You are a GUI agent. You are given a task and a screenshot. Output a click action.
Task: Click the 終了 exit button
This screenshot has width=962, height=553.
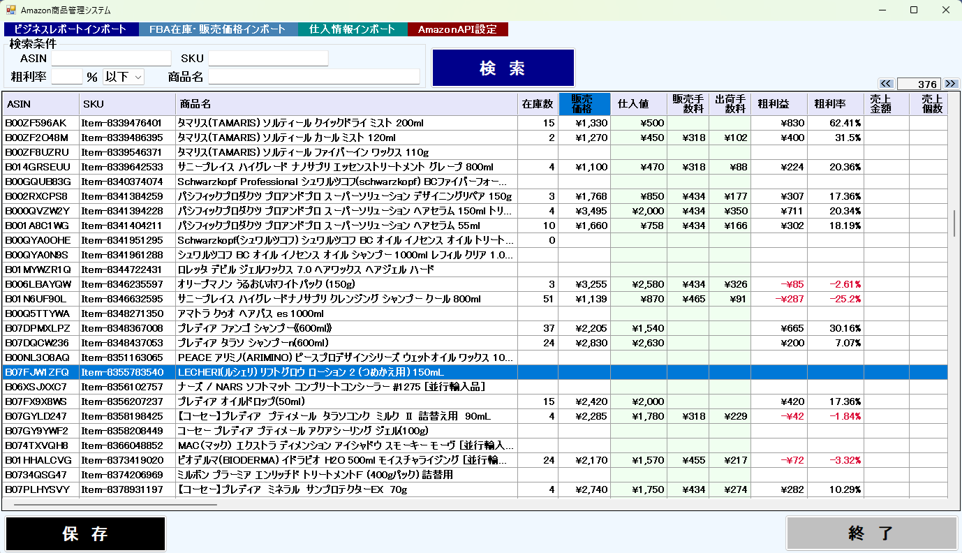point(871,534)
